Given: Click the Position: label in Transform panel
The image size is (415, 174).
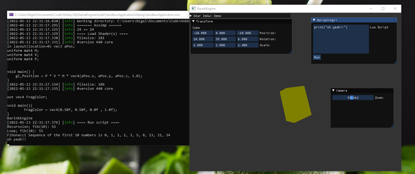Looking at the screenshot, I should [x=268, y=33].
